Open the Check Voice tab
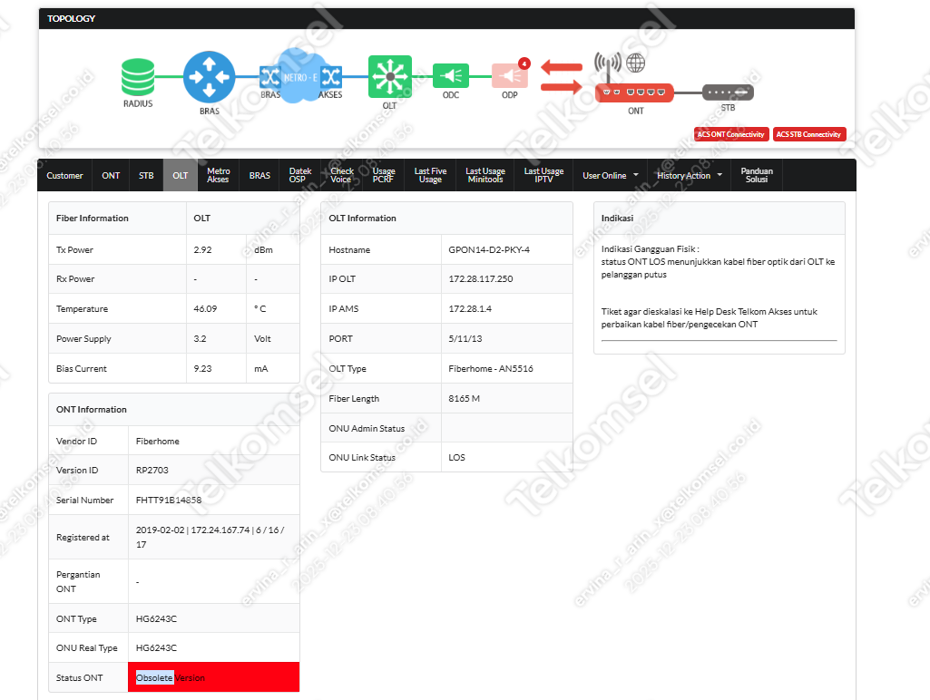Viewport: 930px width, 700px height. tap(342, 175)
